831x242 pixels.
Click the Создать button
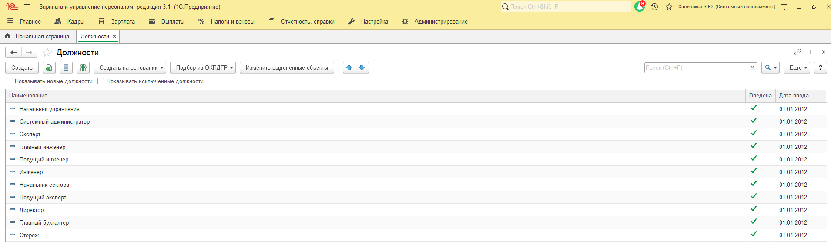22,67
